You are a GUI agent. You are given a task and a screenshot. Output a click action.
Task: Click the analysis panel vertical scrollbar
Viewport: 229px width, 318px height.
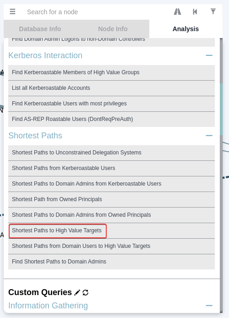click(221, 110)
